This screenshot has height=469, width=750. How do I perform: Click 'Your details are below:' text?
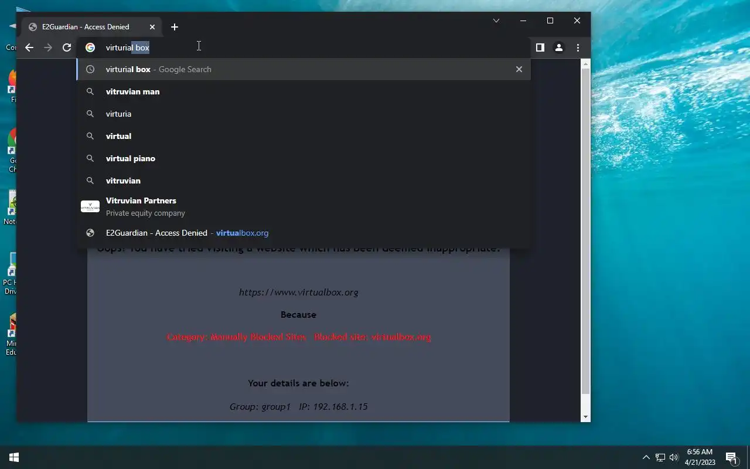298,383
